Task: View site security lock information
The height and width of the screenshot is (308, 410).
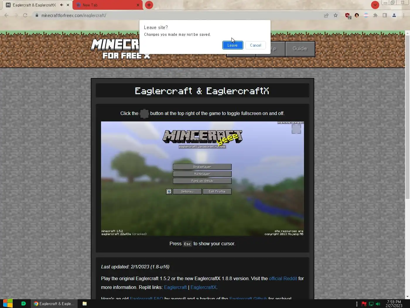Action: pos(37,15)
